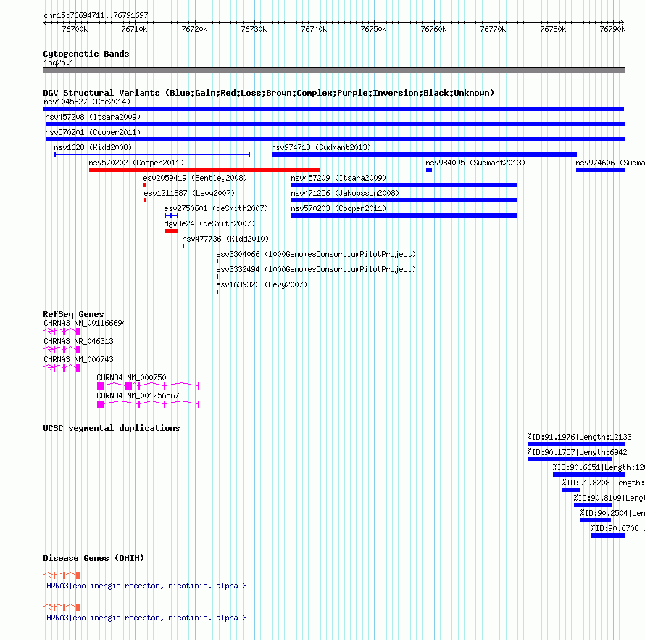Click the chr15:76694711..76791697 coordinate label
The width and height of the screenshot is (645, 640).
96,15
